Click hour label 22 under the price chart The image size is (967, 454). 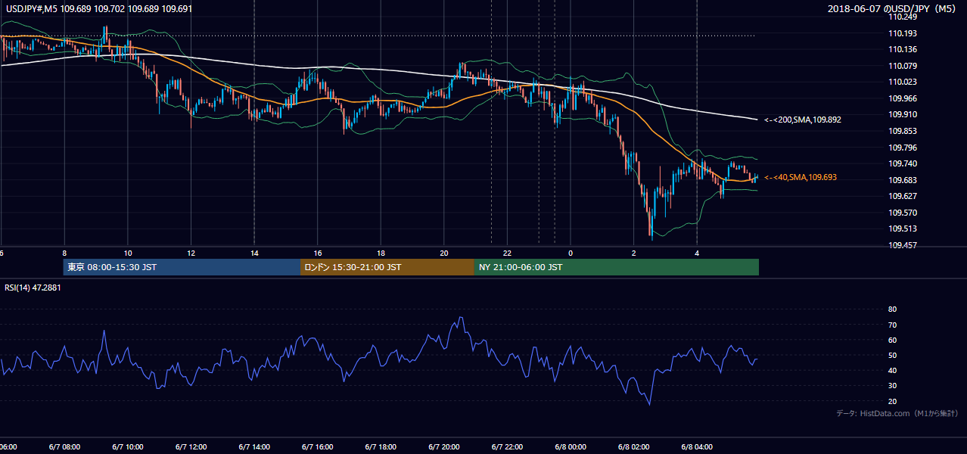[507, 253]
